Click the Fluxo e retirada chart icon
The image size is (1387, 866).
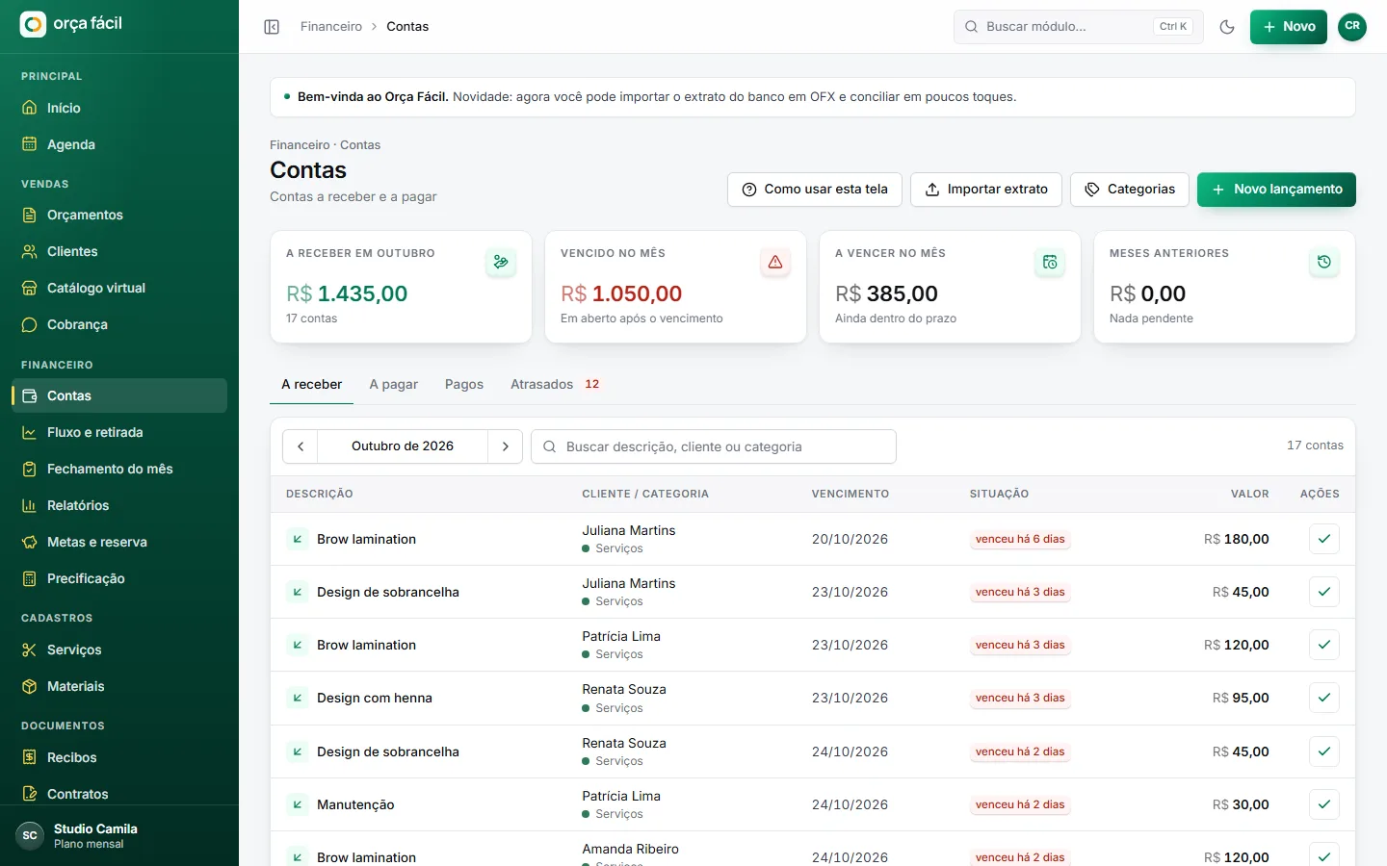tap(30, 432)
